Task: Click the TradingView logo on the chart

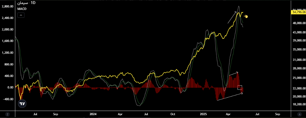Action: point(22,104)
